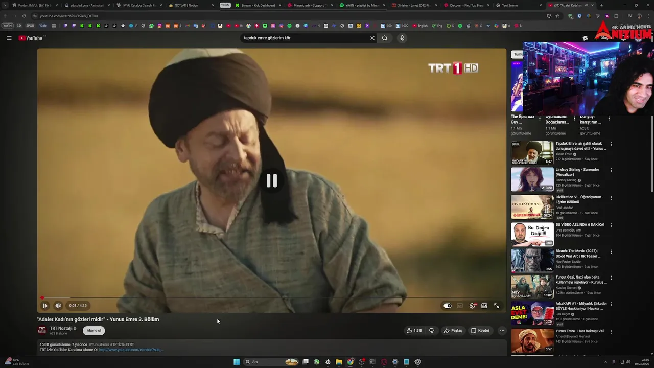Open Opera browser from the taskbar

(x=384, y=362)
